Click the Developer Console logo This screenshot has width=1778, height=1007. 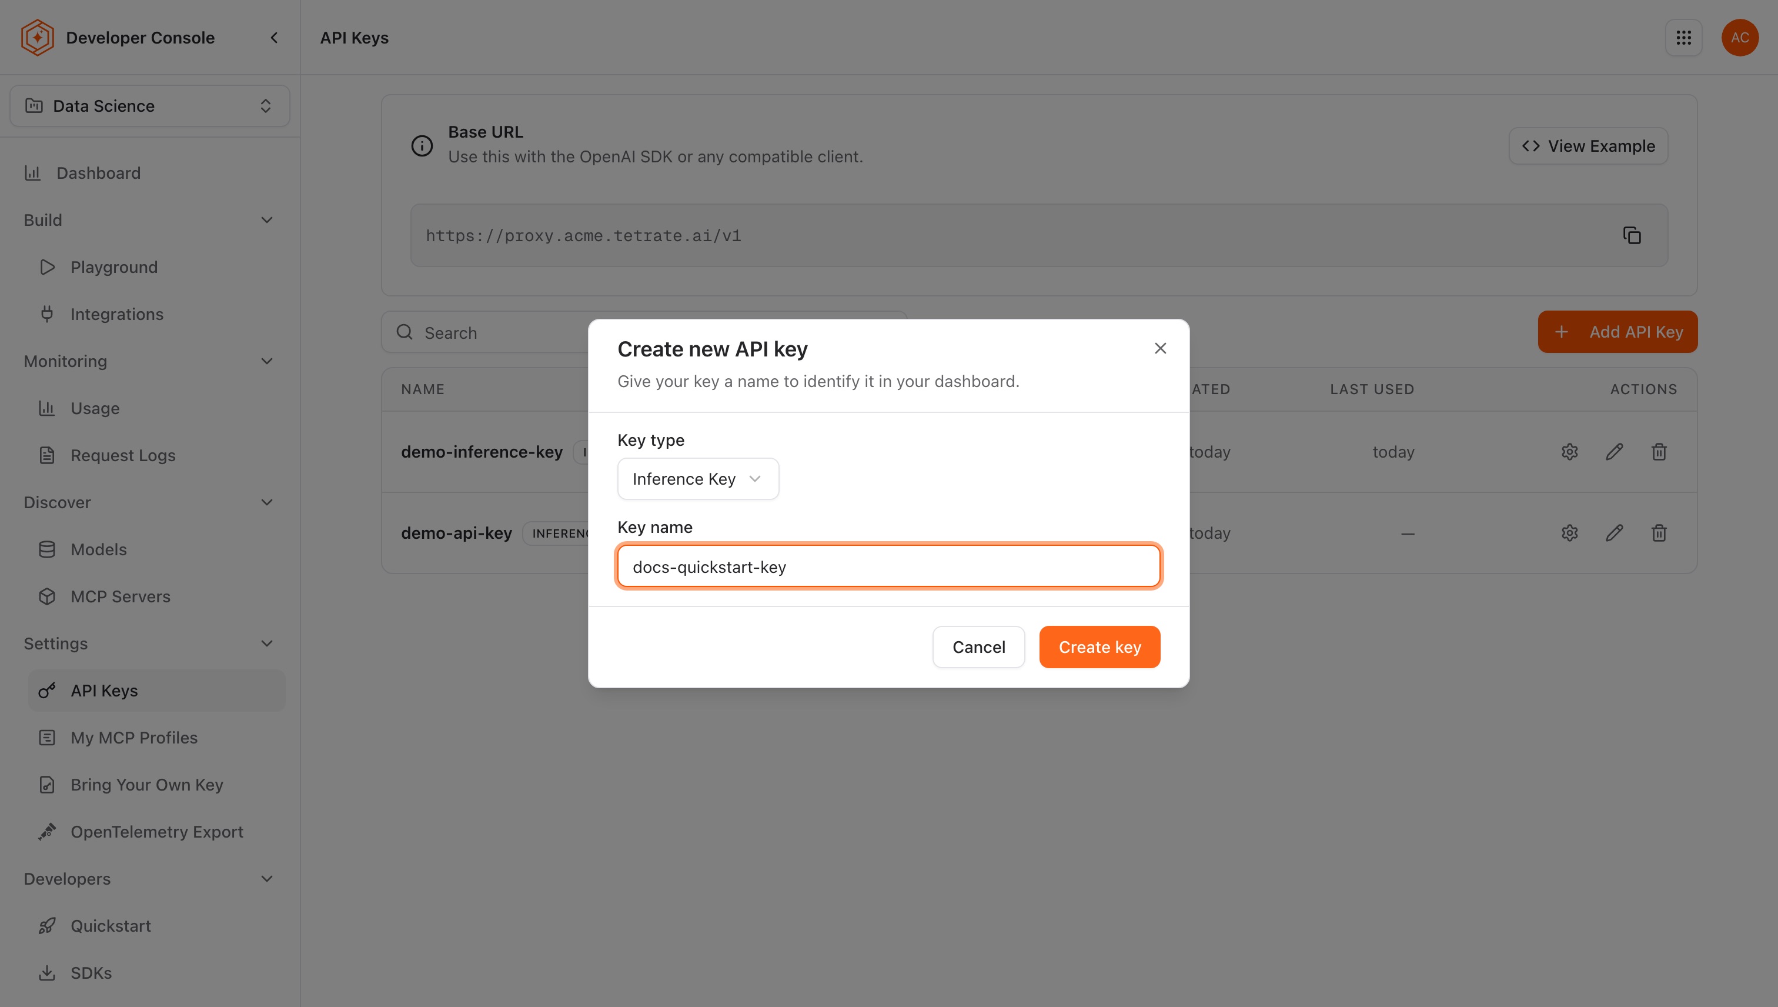[37, 37]
